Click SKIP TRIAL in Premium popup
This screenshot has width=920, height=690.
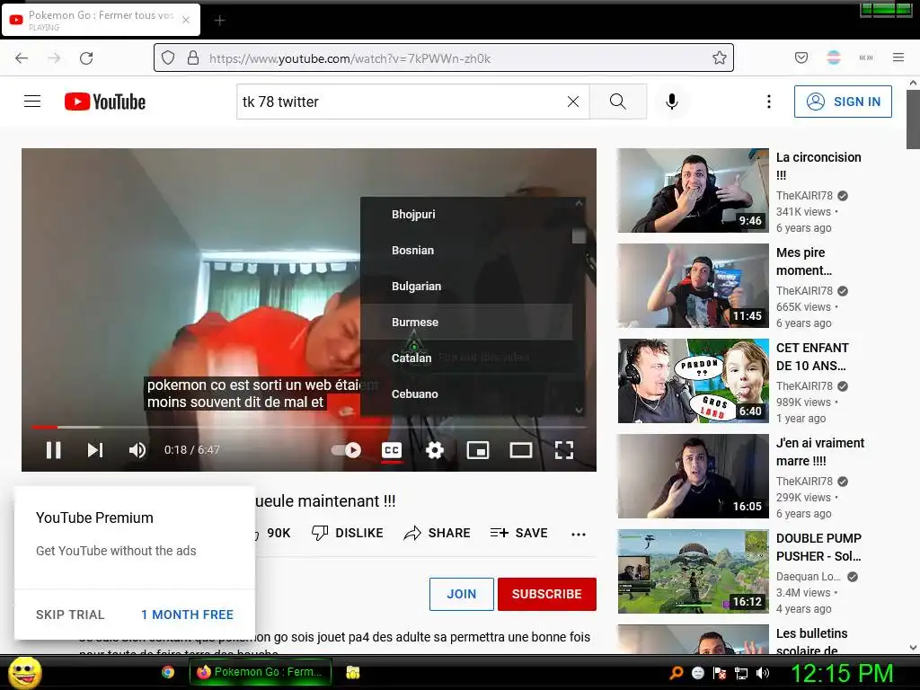pos(70,615)
